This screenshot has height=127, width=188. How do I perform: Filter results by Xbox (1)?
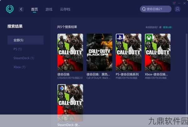click(19, 67)
